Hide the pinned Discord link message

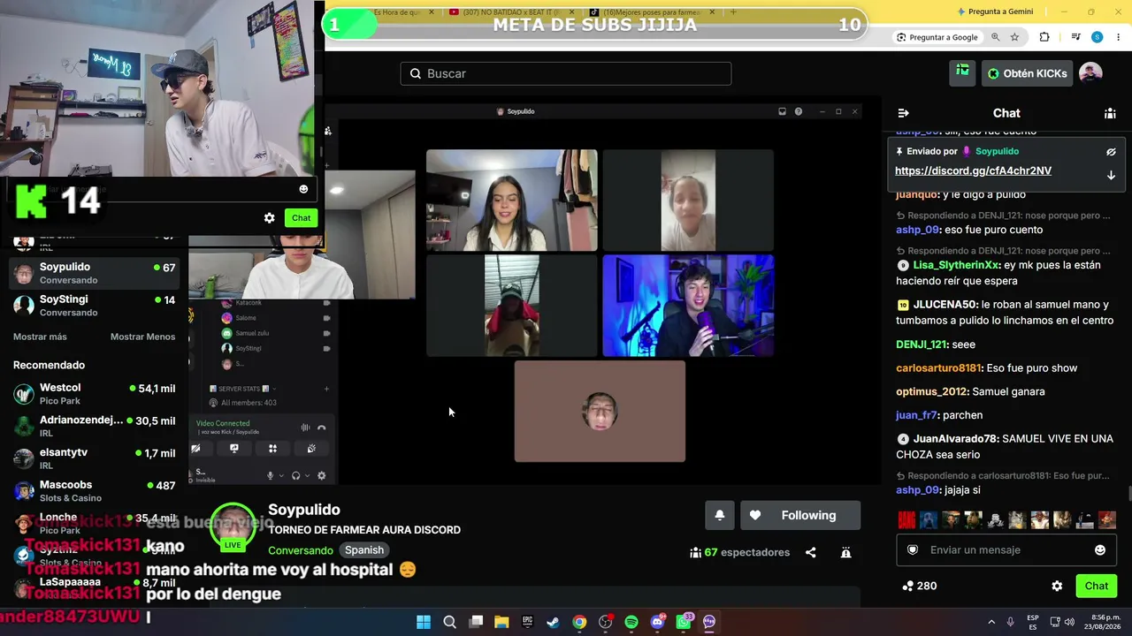(1111, 152)
